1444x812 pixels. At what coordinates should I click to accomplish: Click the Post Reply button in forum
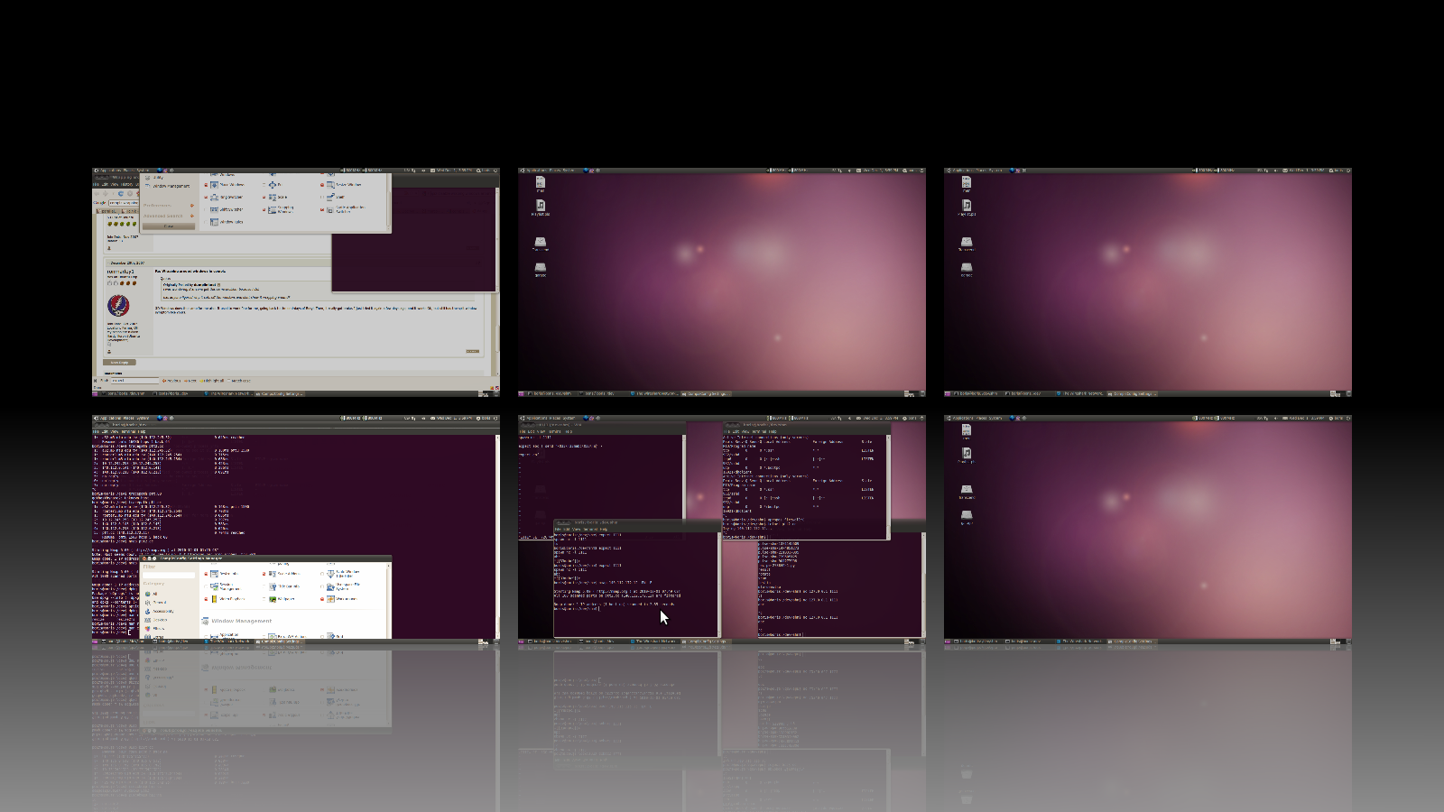coord(119,363)
